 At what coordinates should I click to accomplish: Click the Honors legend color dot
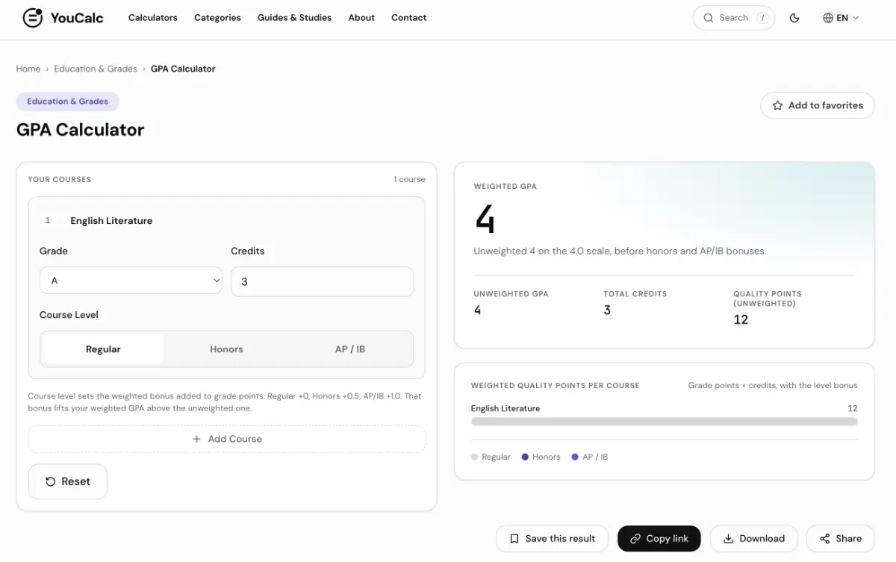coord(525,457)
